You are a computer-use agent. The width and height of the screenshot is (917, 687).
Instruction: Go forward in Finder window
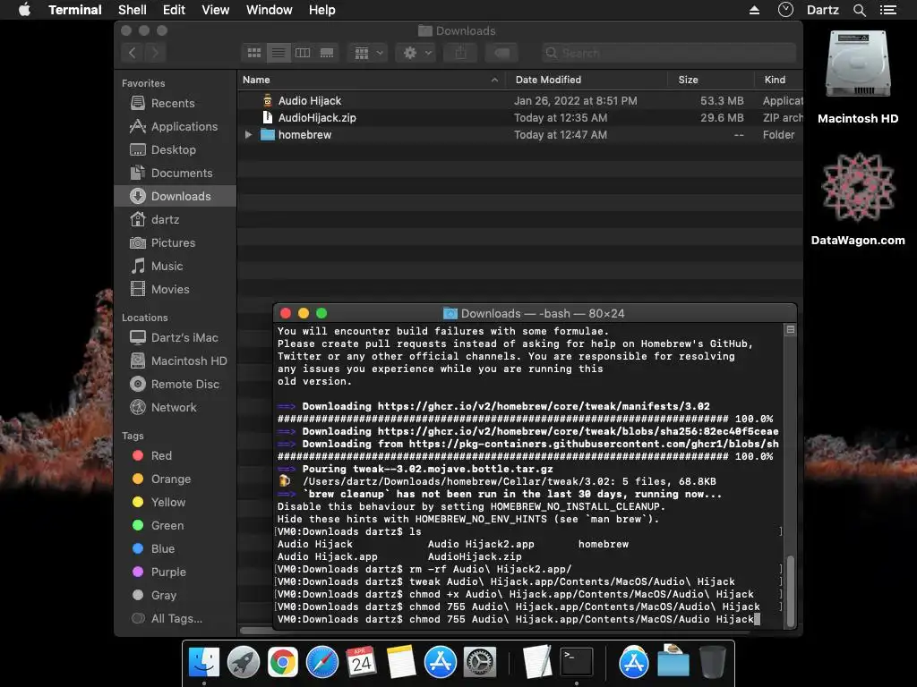tap(155, 53)
